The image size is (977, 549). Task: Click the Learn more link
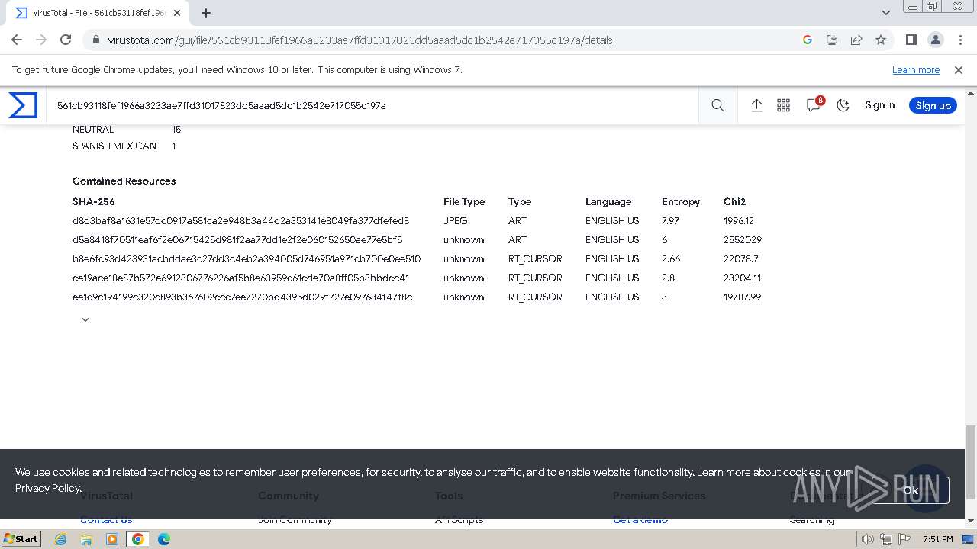click(x=916, y=69)
